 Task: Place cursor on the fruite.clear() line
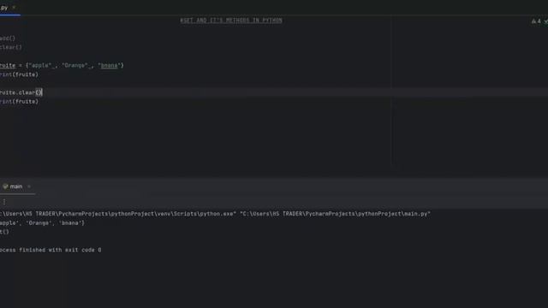[x=21, y=92]
